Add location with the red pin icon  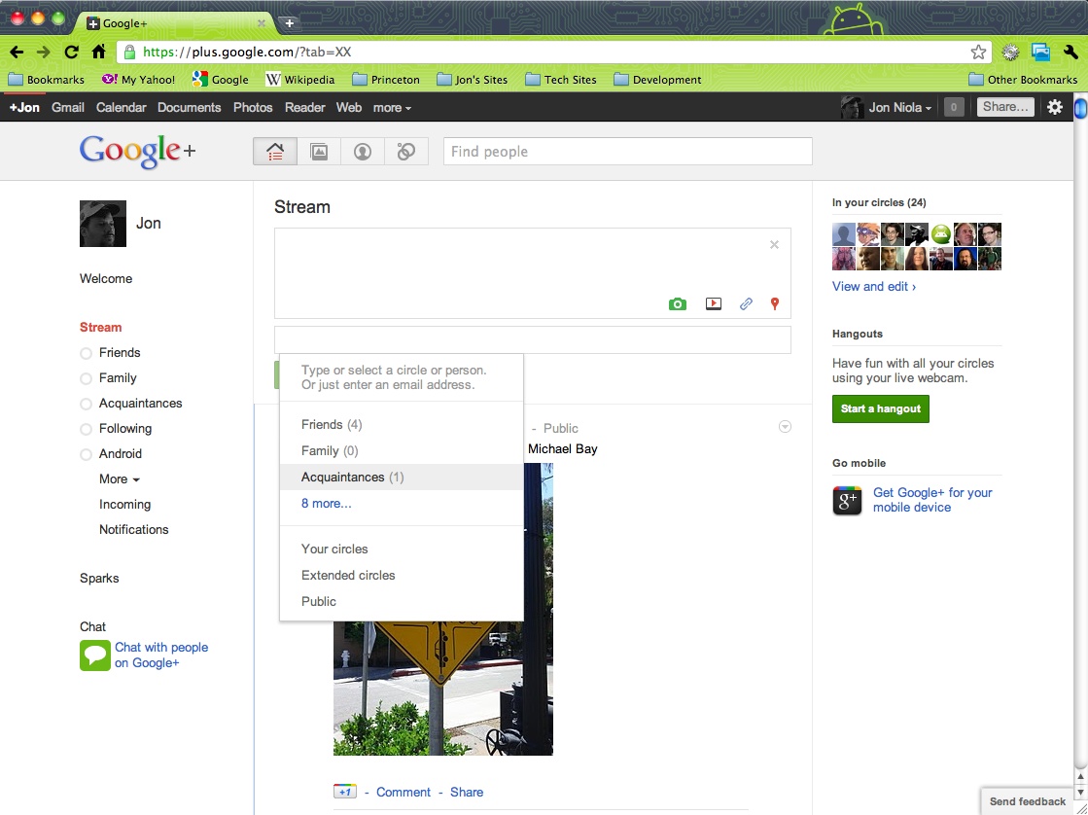(775, 304)
